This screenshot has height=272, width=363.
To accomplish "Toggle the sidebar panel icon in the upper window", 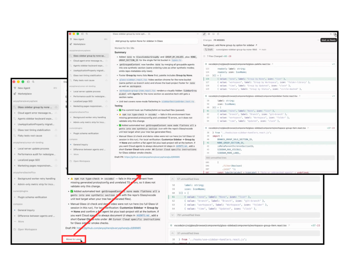I will (x=82, y=34).
